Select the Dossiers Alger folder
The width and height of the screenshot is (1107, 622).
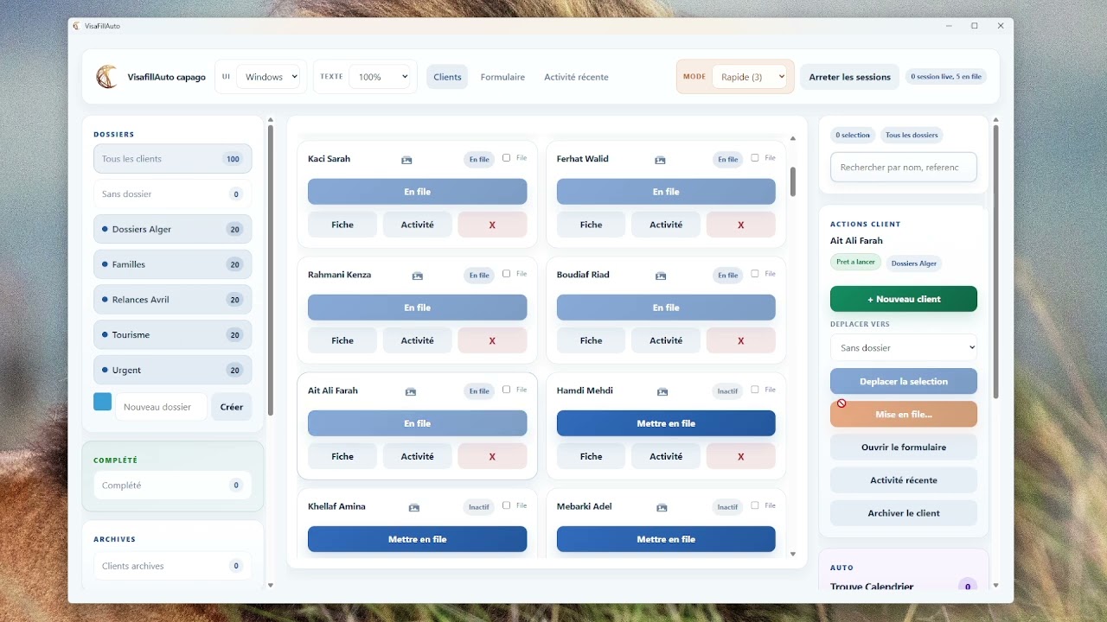[x=173, y=229]
